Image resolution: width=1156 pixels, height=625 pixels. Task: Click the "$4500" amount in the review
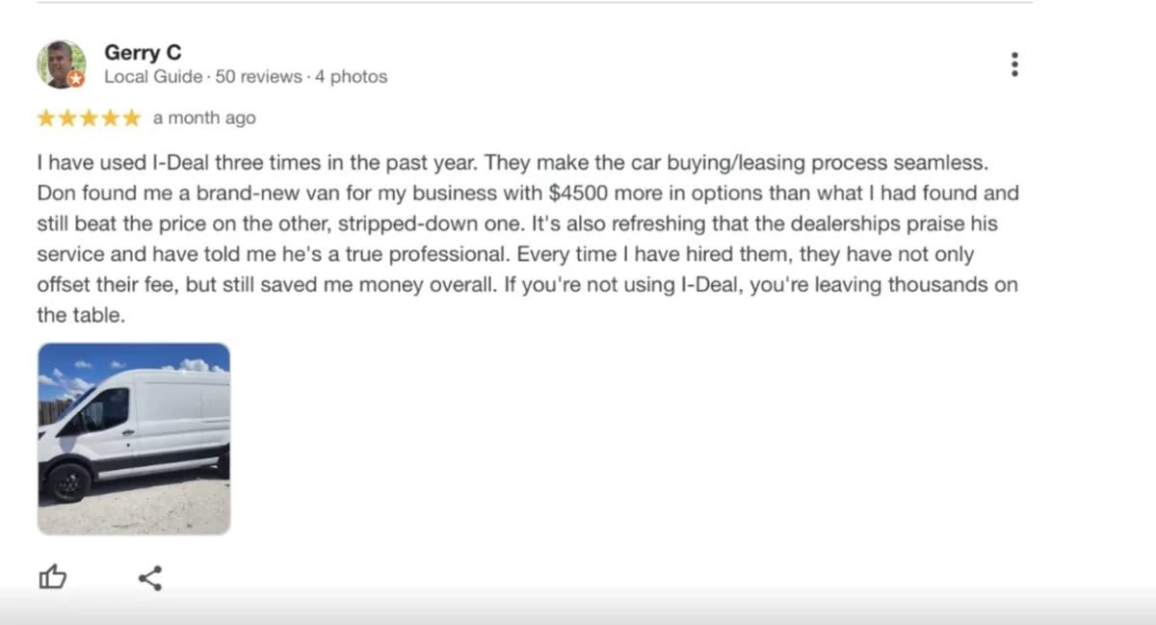[581, 193]
